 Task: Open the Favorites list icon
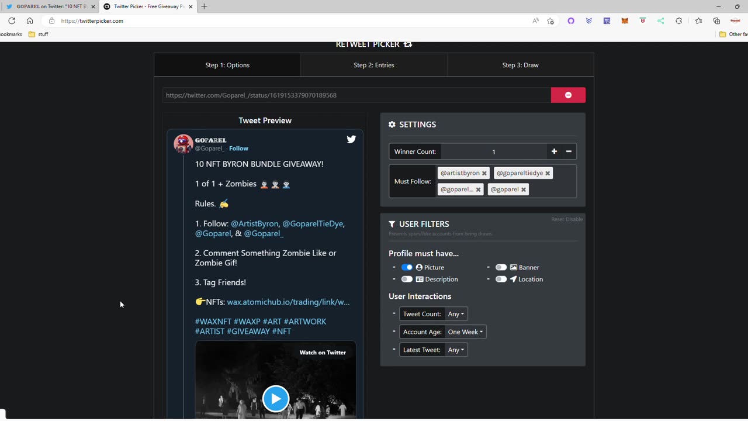pos(699,21)
